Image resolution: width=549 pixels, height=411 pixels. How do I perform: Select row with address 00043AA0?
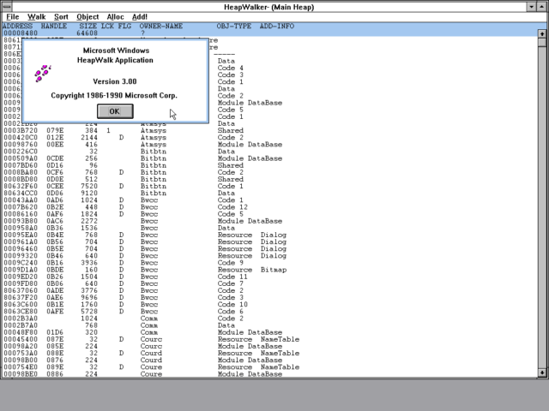(269, 200)
